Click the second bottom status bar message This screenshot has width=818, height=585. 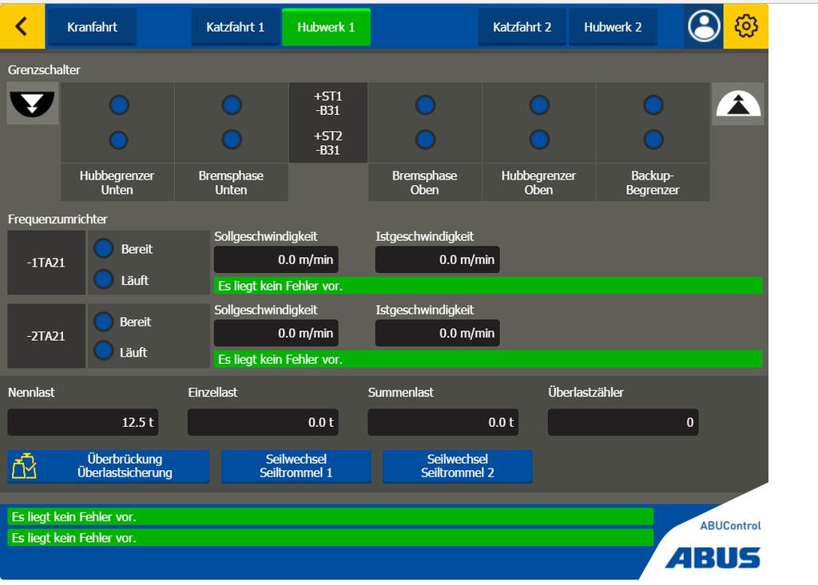(330, 538)
